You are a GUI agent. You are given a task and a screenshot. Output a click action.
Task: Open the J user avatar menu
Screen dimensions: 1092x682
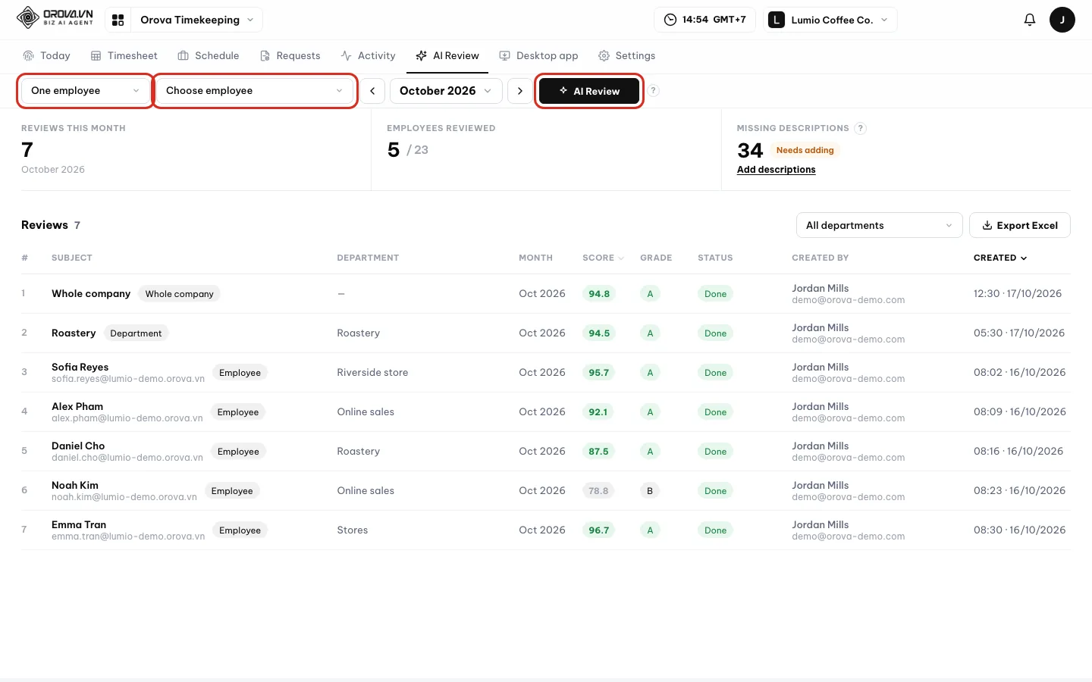point(1062,20)
